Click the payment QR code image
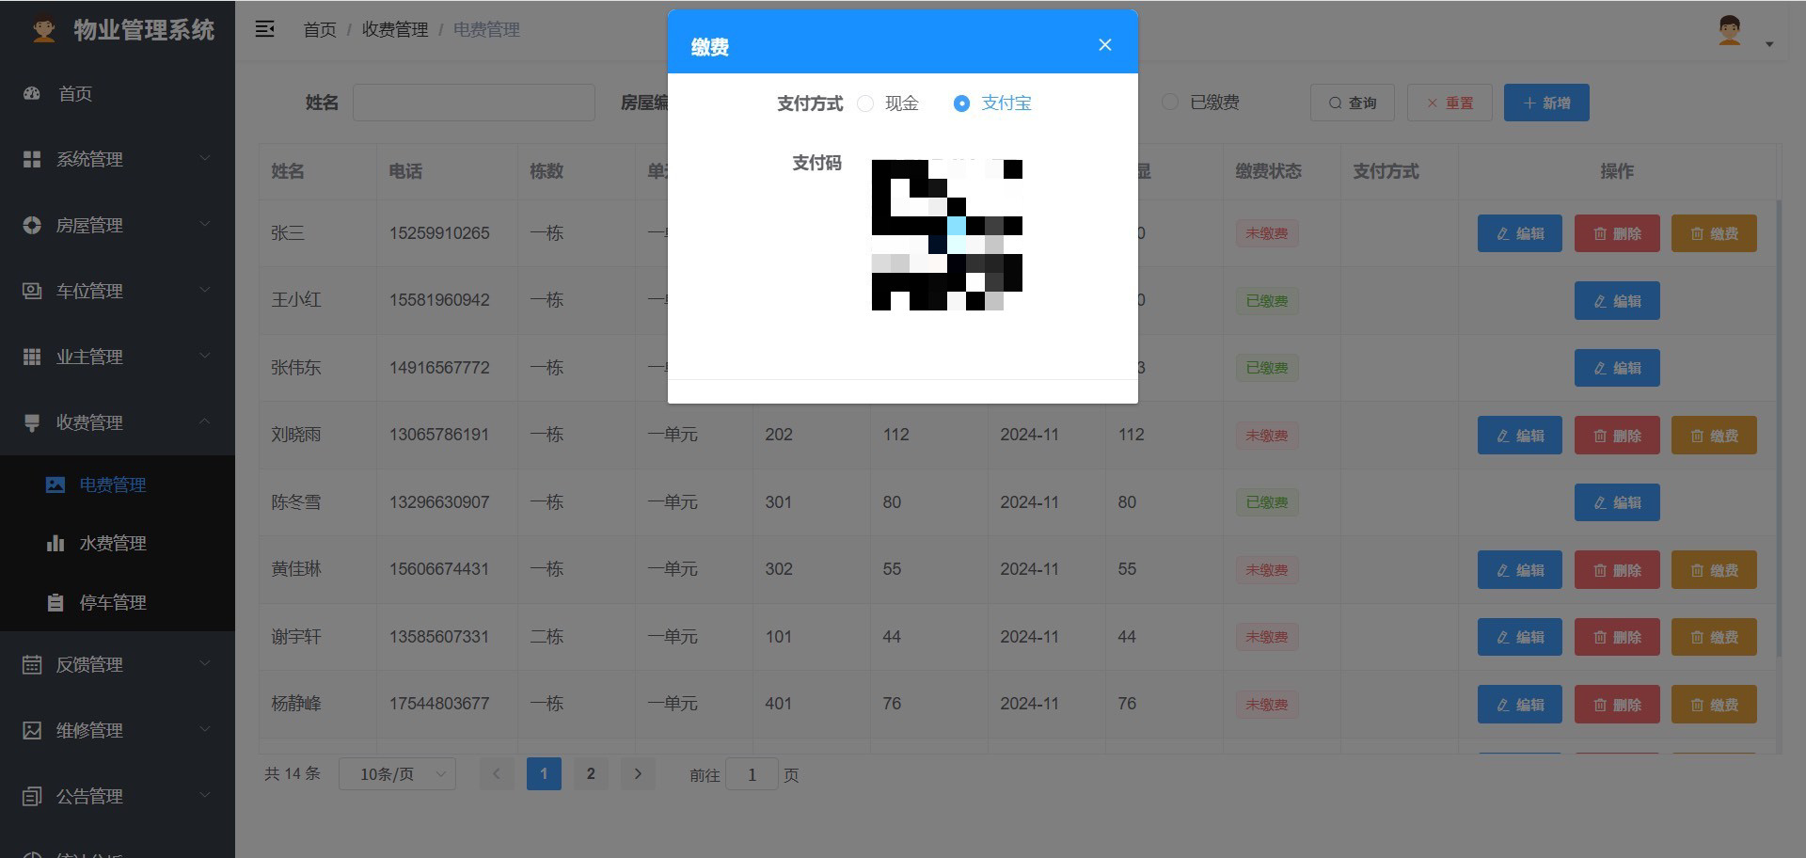1806x858 pixels. click(947, 235)
